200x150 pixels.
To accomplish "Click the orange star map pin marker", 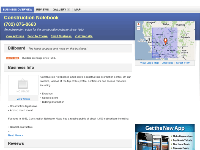I will pos(165,41).
